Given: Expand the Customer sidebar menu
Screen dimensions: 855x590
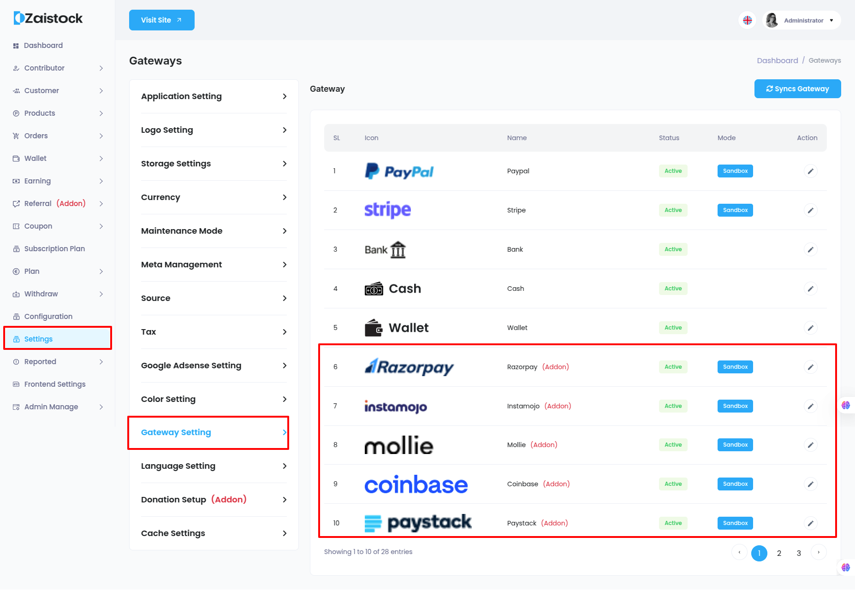Looking at the screenshot, I should point(58,91).
